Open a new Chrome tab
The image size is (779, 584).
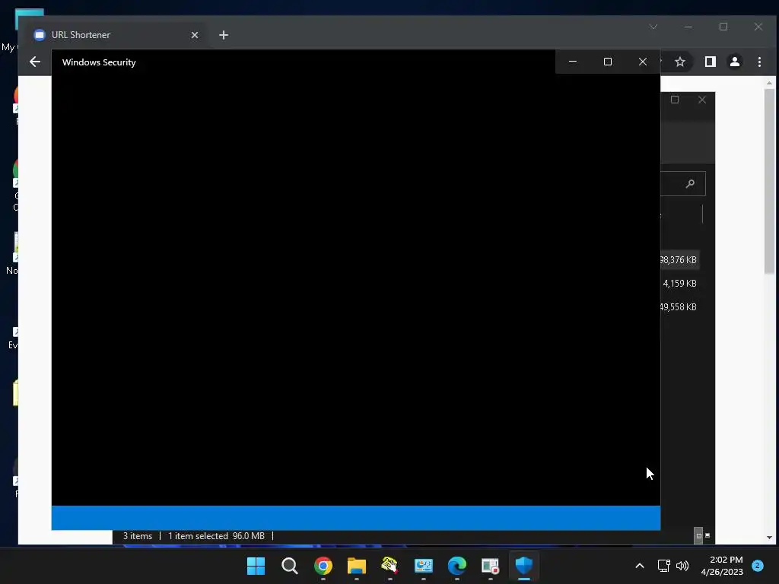(224, 35)
